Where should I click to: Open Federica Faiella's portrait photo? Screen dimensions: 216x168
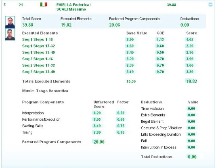click(10, 22)
